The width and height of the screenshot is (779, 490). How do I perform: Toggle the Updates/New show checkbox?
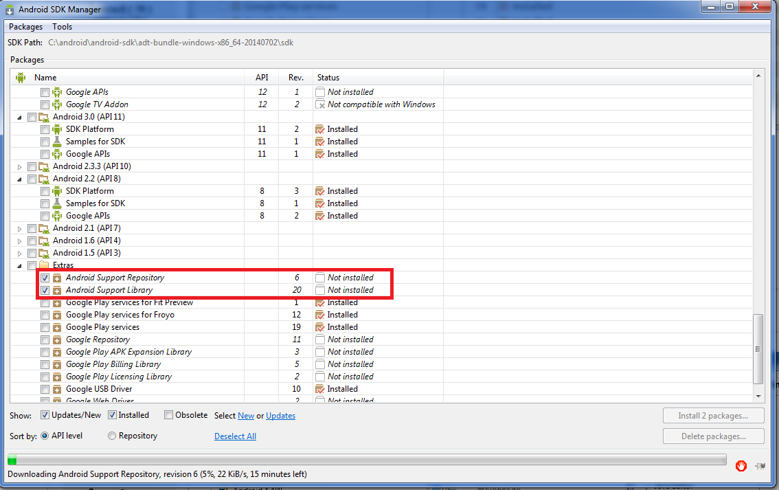(x=45, y=415)
